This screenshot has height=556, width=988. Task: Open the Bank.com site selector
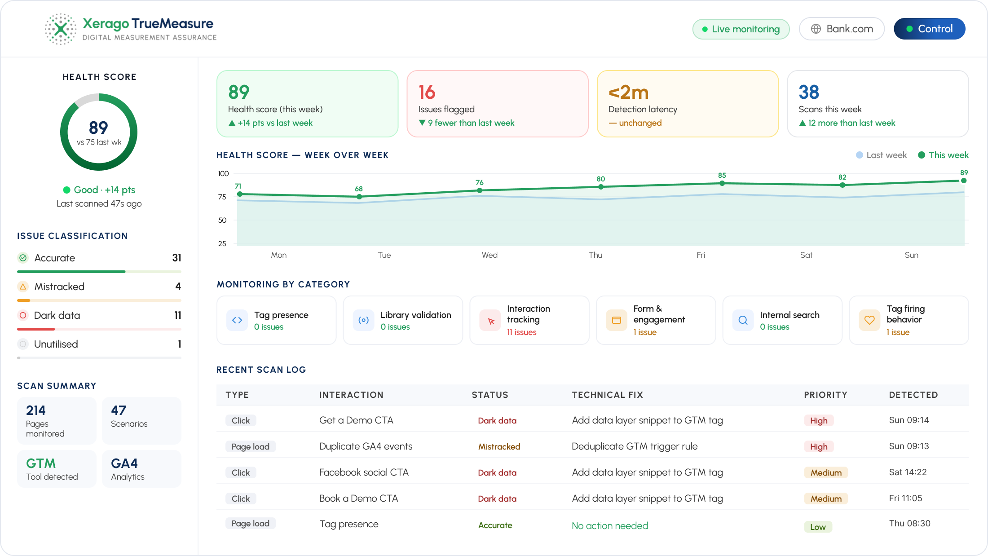(842, 29)
